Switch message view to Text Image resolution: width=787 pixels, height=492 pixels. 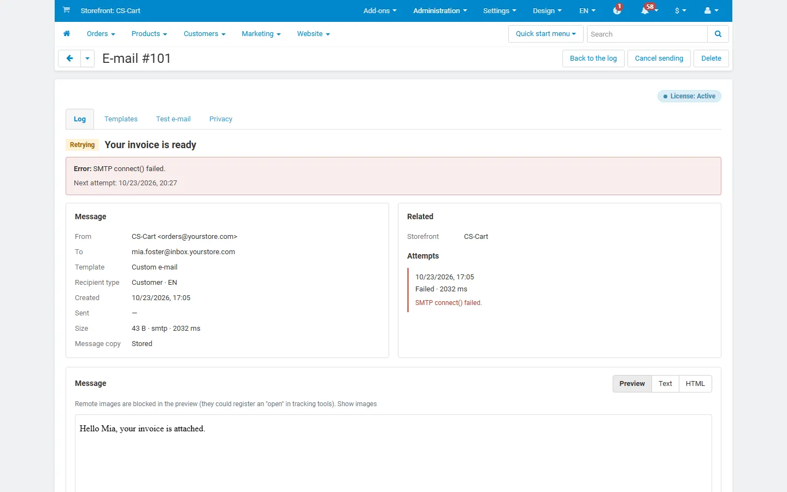tap(665, 384)
